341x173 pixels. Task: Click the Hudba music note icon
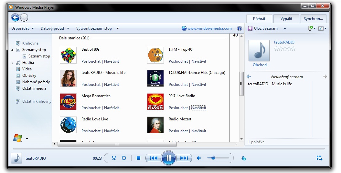[18, 63]
